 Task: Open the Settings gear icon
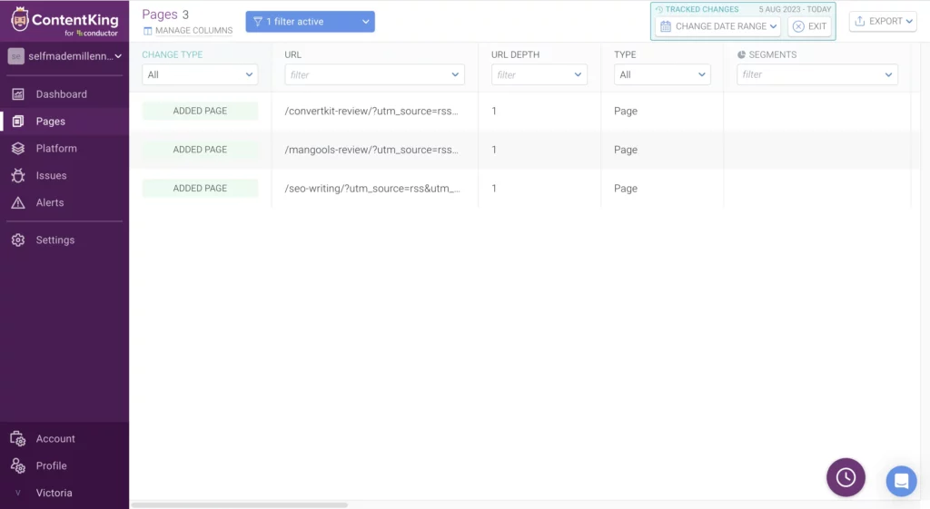pos(18,240)
